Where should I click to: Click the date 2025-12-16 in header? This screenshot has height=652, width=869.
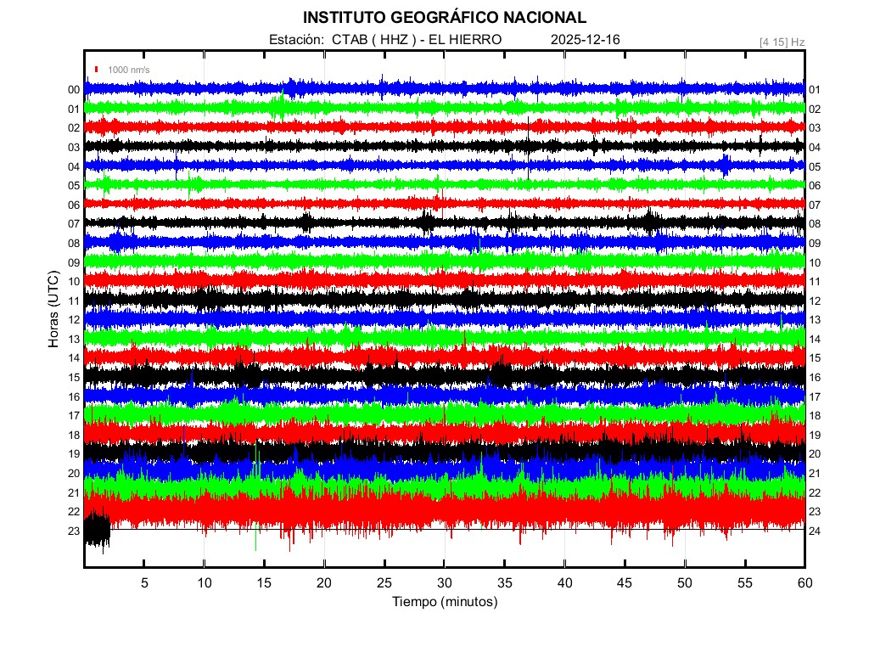[586, 40]
